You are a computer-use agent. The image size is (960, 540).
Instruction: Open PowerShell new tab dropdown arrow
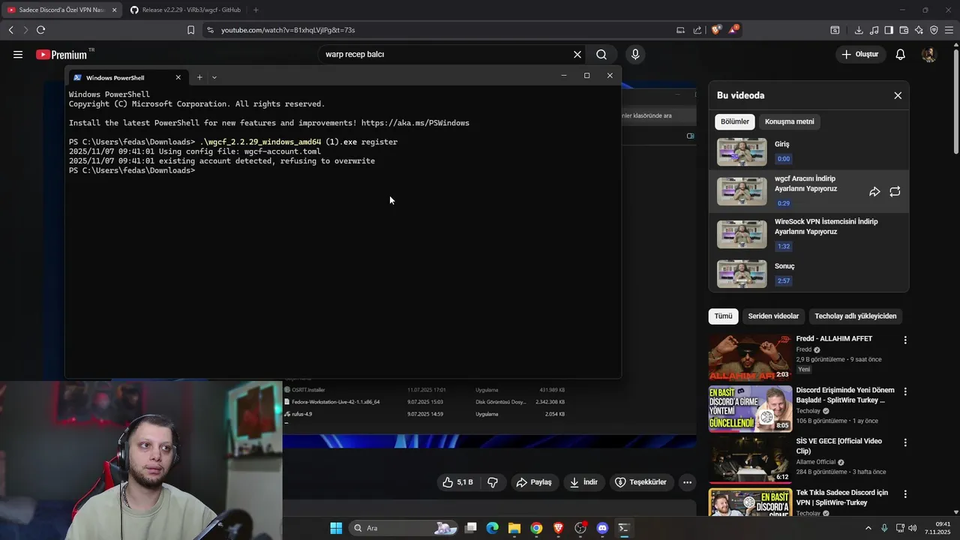214,77
